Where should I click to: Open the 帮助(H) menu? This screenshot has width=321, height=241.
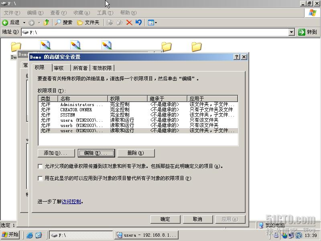(x=128, y=13)
